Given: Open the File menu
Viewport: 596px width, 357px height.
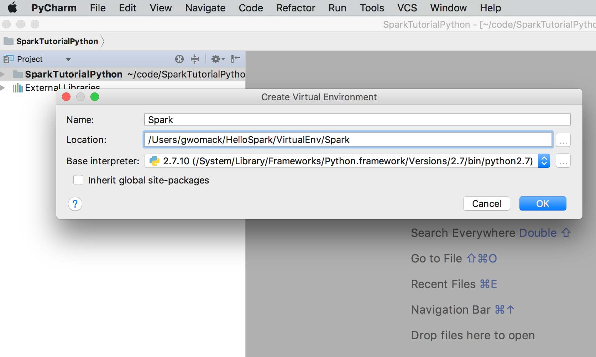Looking at the screenshot, I should pos(98,8).
